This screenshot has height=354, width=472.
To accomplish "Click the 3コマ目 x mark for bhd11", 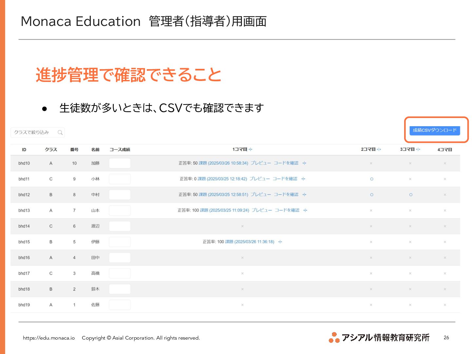I will pos(410,179).
